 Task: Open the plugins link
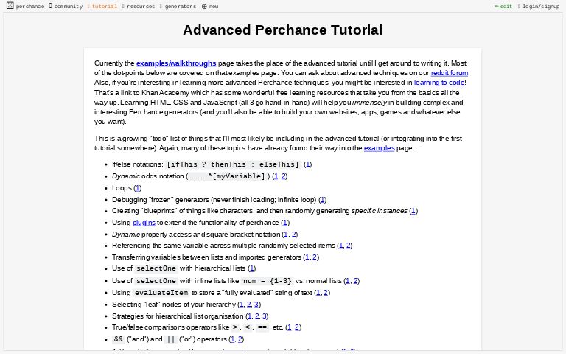tap(144, 223)
